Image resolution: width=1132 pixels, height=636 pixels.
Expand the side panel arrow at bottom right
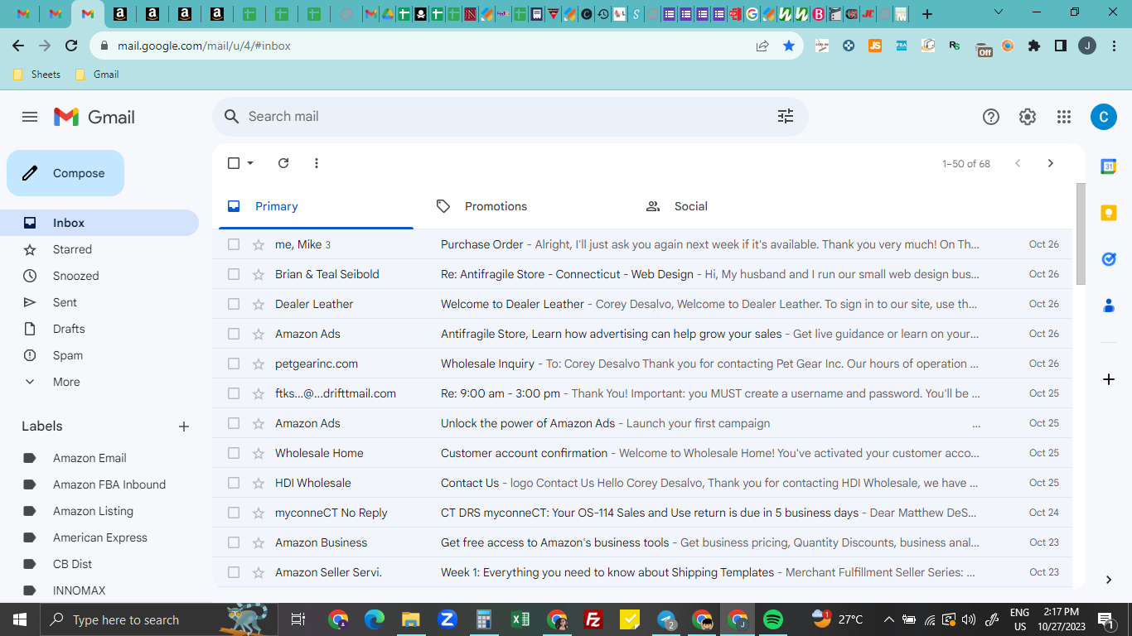point(1109,580)
